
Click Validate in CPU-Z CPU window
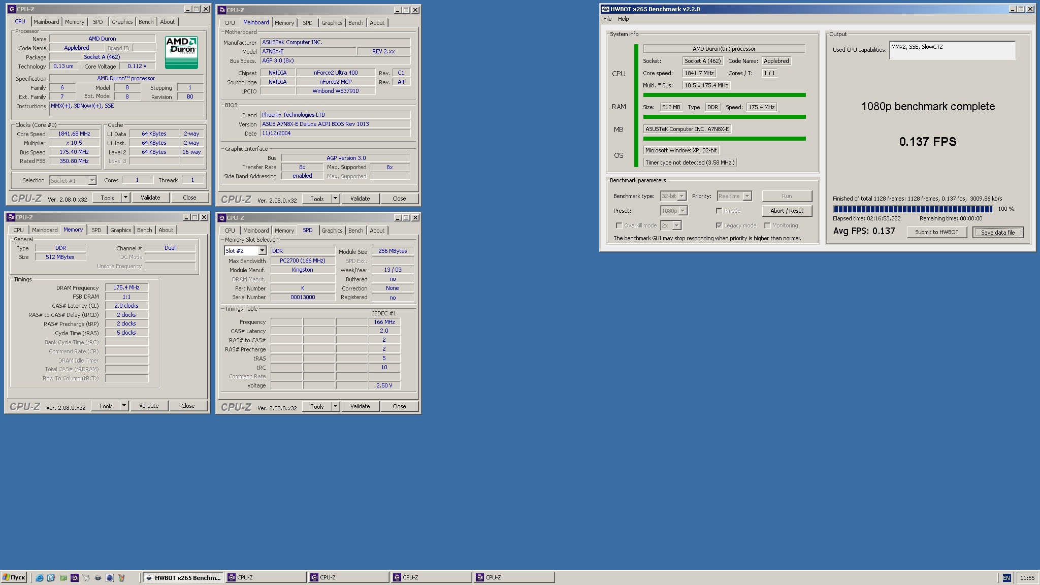tap(150, 198)
